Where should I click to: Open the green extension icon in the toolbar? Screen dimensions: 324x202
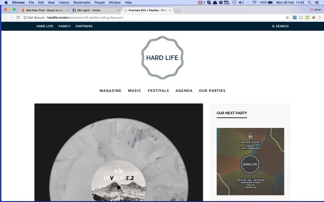[x=307, y=18]
